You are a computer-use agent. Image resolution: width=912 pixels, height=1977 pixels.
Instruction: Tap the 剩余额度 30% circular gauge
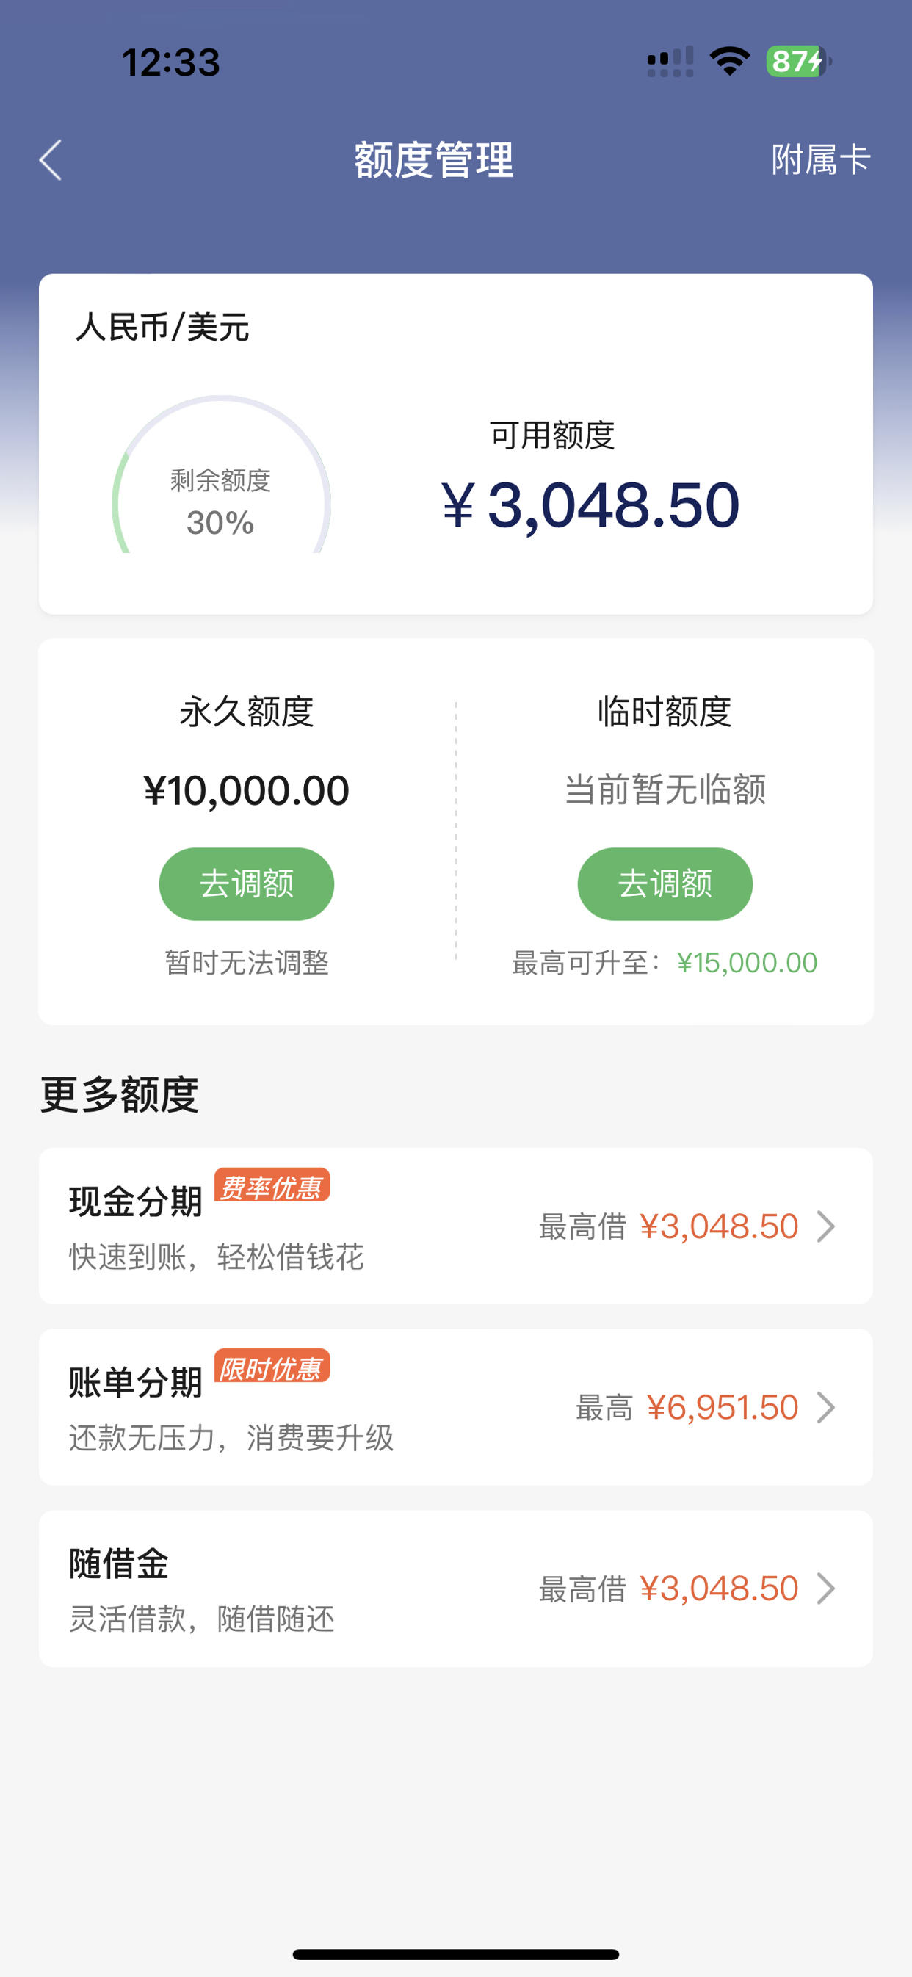tap(221, 476)
